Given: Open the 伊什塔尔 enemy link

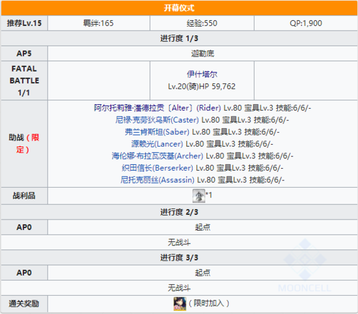Looking at the screenshot, I should [202, 74].
